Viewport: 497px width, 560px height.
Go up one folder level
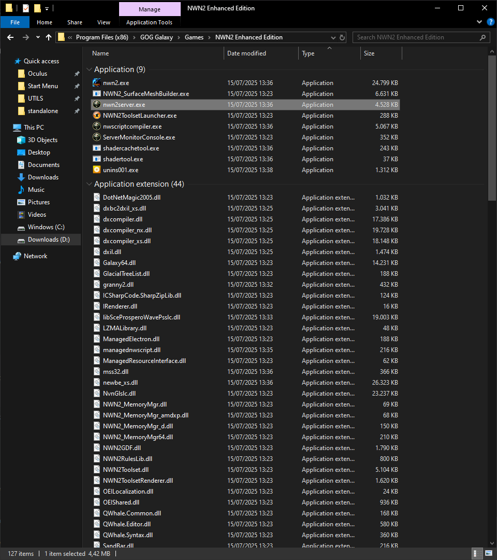tap(49, 37)
